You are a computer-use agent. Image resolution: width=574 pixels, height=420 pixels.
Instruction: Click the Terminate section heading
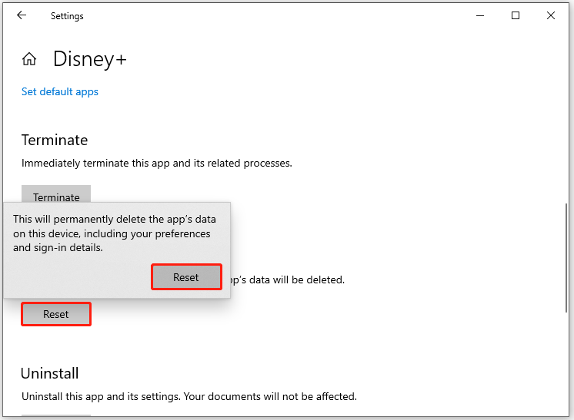coord(55,141)
